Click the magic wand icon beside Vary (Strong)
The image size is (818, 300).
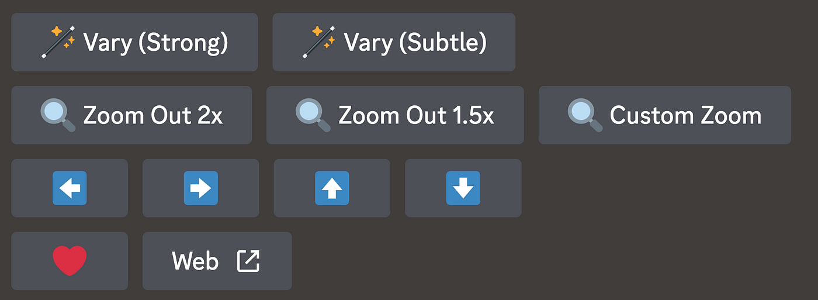58,42
